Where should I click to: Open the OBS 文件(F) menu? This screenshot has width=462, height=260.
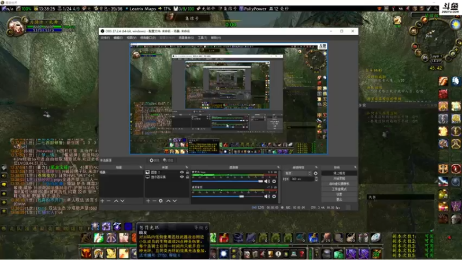pyautogui.click(x=105, y=38)
